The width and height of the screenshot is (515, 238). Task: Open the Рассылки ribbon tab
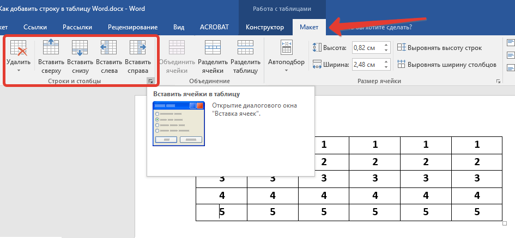coord(77,27)
